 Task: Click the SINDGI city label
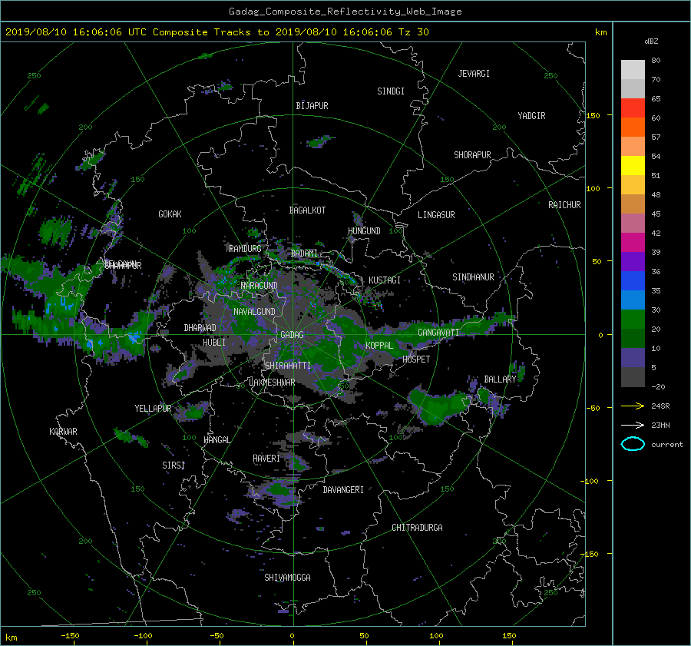[x=391, y=91]
